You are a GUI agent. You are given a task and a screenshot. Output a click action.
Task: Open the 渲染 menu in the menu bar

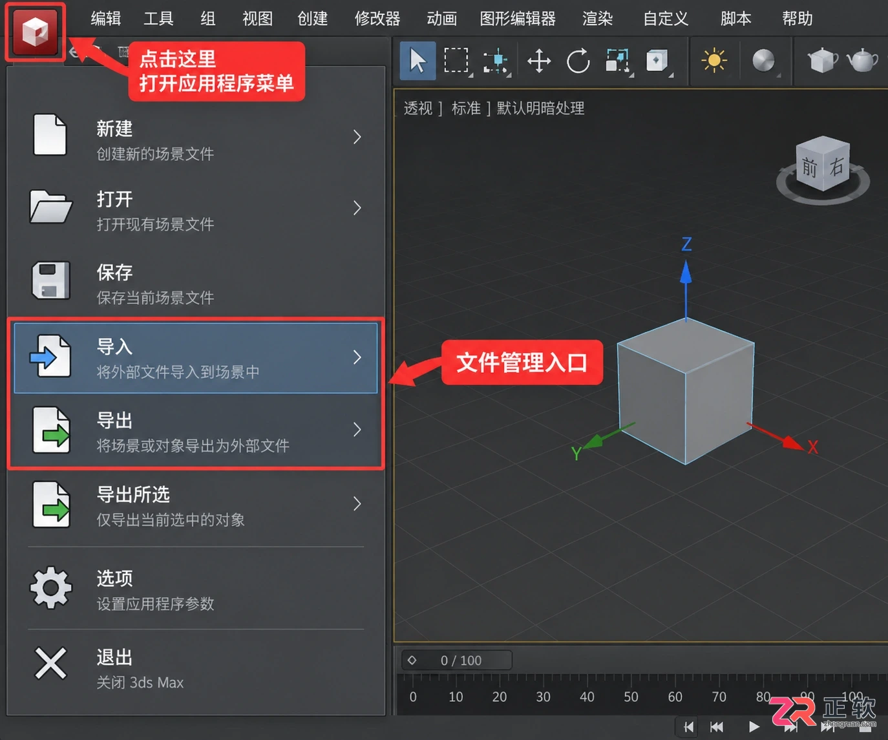[x=597, y=19]
